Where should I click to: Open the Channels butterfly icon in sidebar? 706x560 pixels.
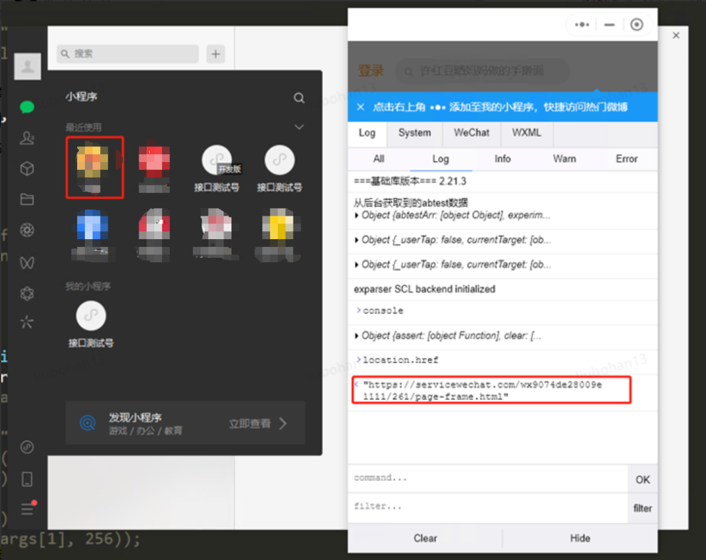pos(27,263)
